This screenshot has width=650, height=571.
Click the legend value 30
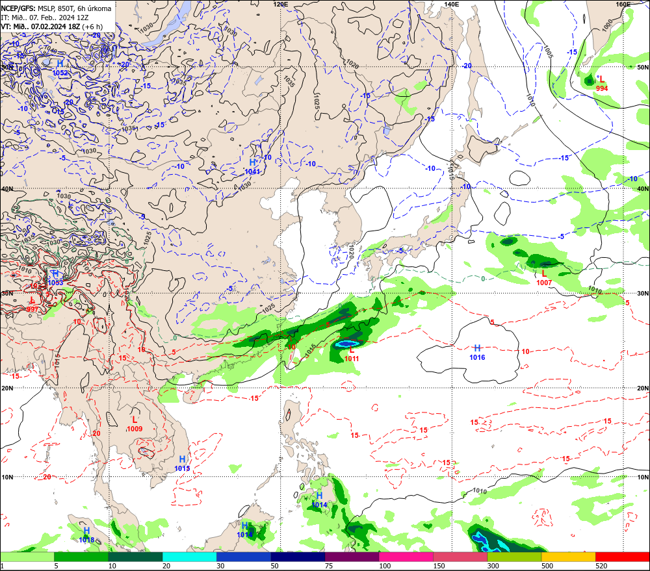(x=220, y=566)
